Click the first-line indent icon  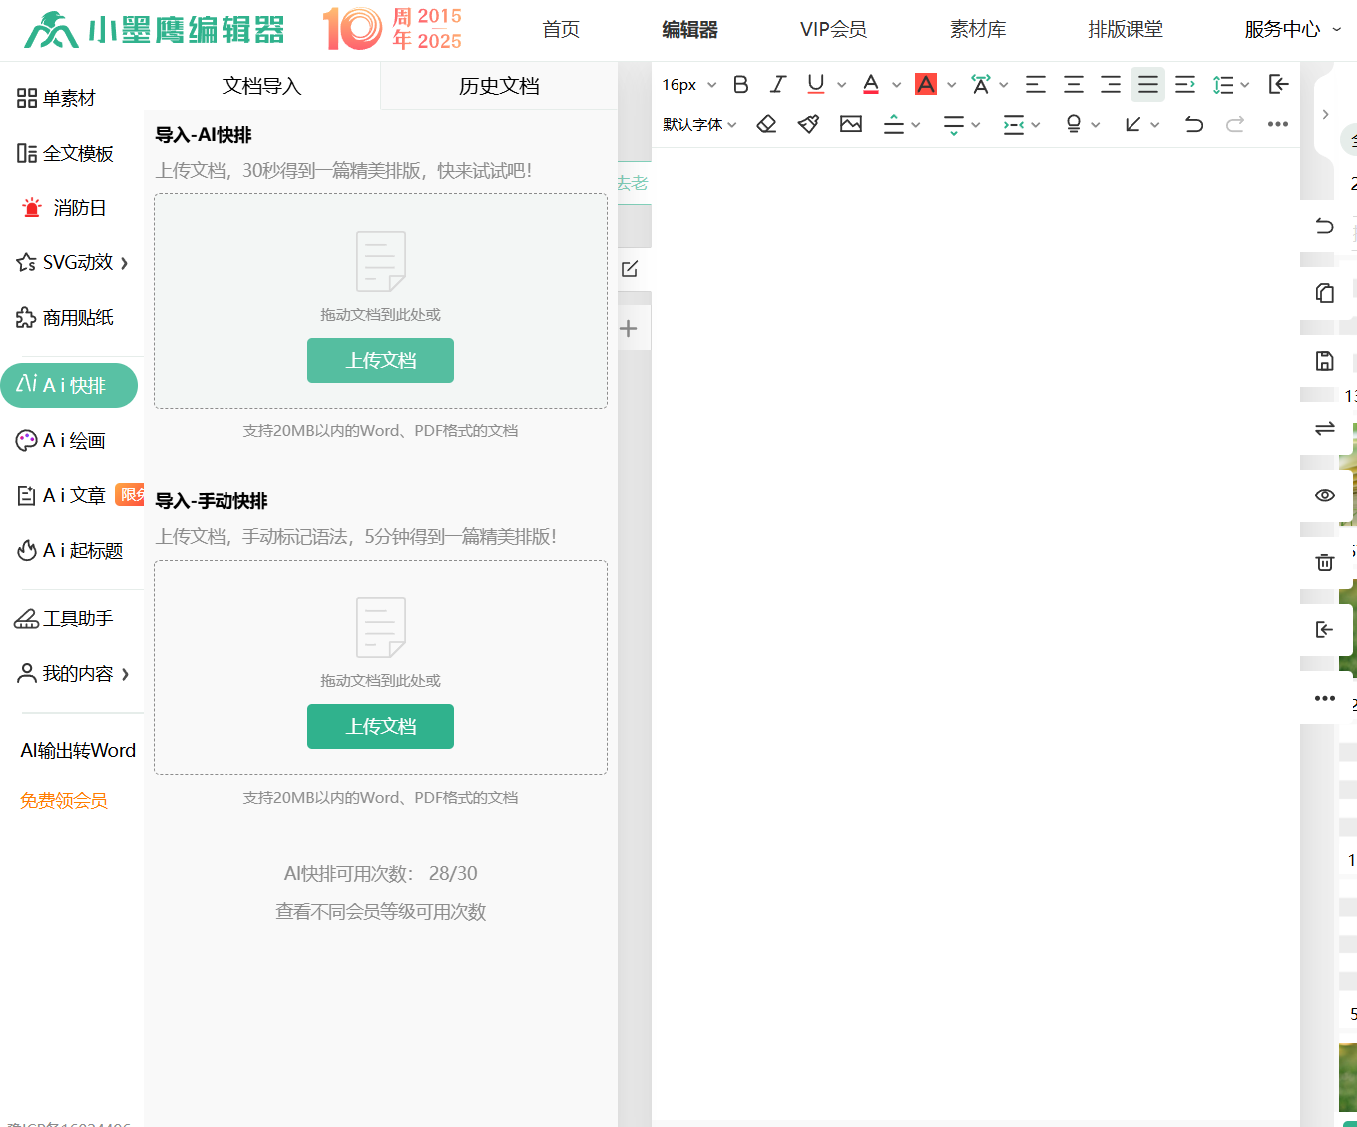[1185, 85]
